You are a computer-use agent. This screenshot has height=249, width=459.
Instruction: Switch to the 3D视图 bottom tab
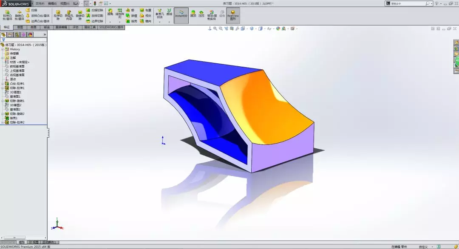point(34,242)
